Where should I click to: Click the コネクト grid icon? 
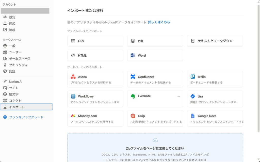pos(5,101)
